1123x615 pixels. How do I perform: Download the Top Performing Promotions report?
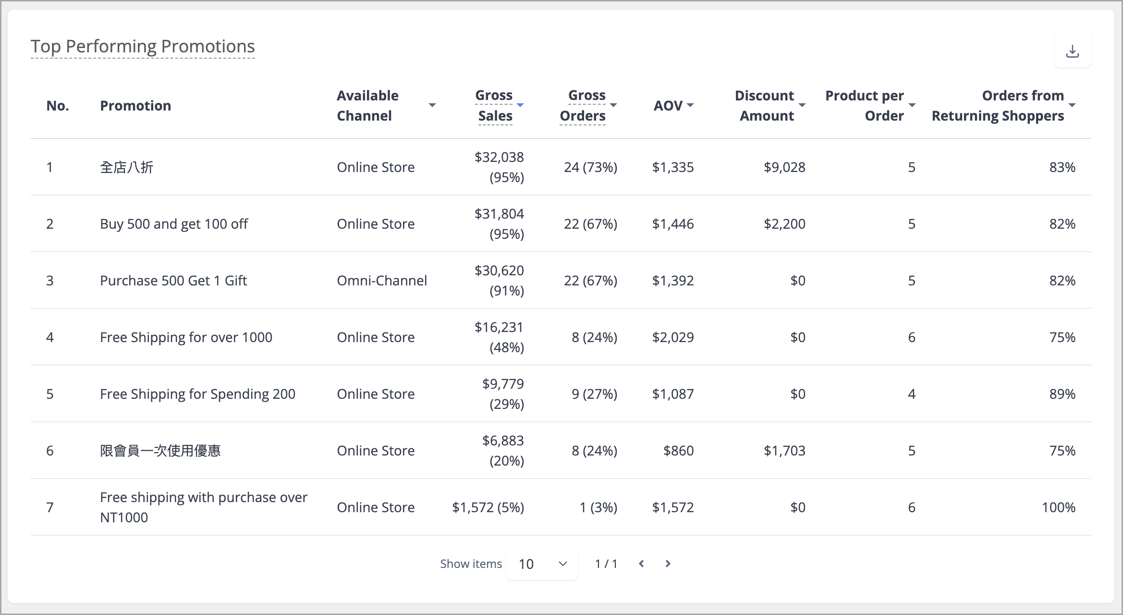[x=1073, y=51]
